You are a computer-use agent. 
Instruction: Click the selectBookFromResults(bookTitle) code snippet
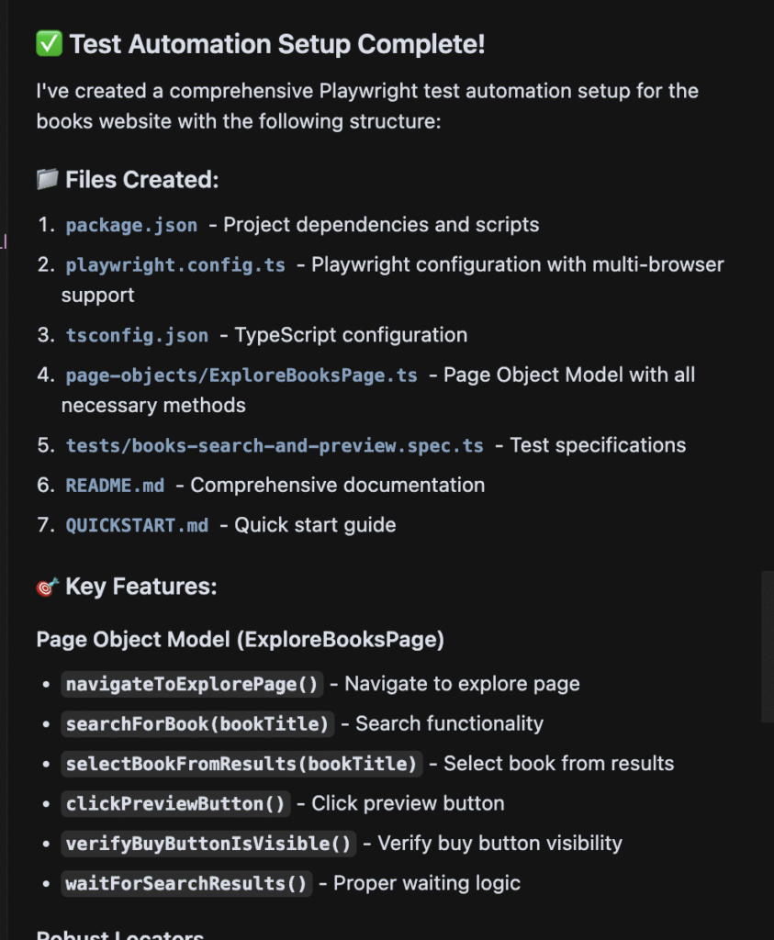tap(241, 764)
